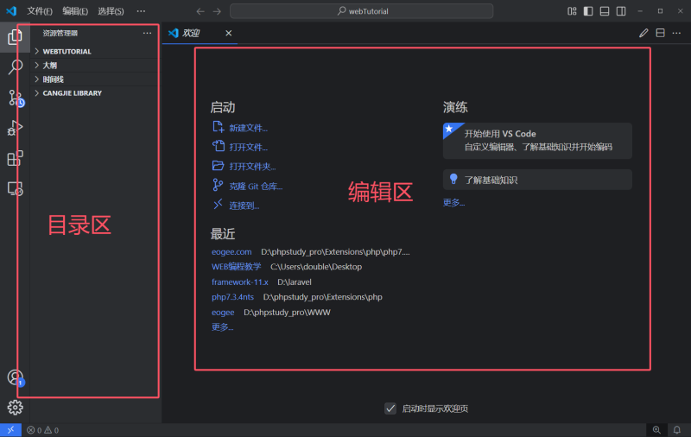Open the Source Control view

point(15,98)
